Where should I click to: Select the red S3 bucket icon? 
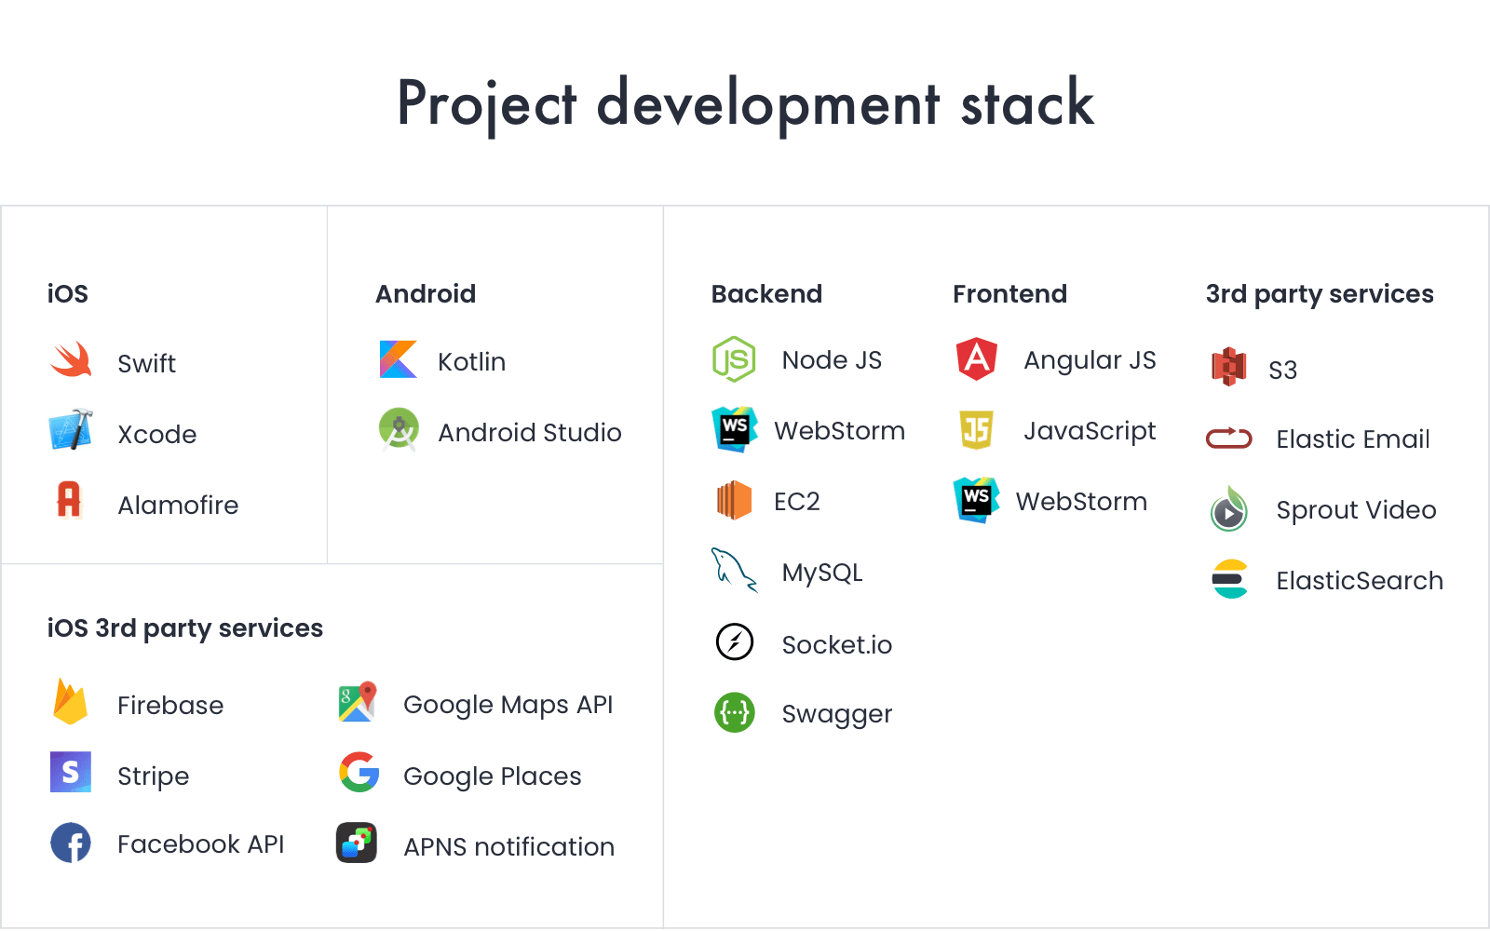tap(1229, 367)
